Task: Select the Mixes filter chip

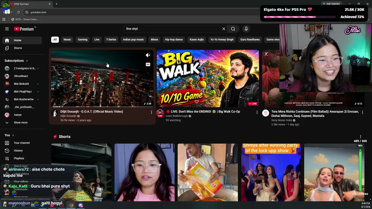Action: pos(154,39)
